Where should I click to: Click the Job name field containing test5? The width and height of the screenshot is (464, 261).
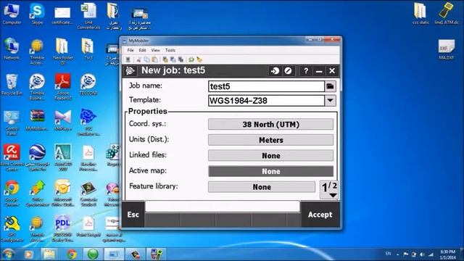266,86
